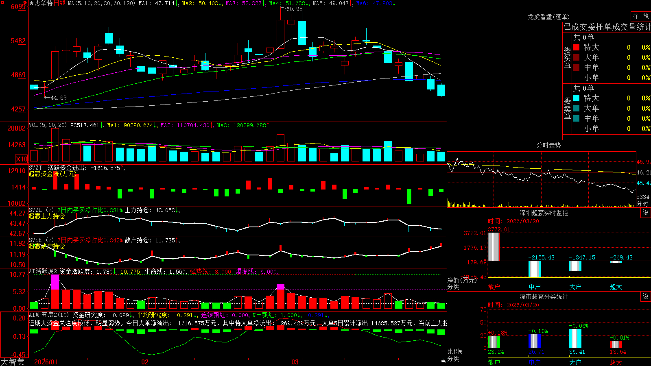Click the teal 大单 sell order swatch
This screenshot has width=651, height=366.
[576, 108]
